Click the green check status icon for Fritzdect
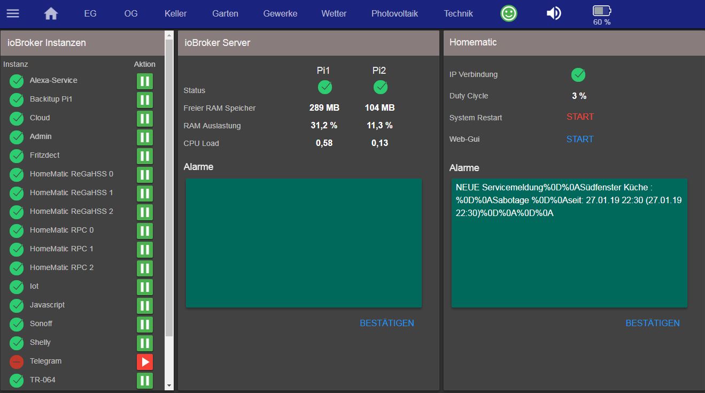The height and width of the screenshot is (393, 705). coord(17,156)
